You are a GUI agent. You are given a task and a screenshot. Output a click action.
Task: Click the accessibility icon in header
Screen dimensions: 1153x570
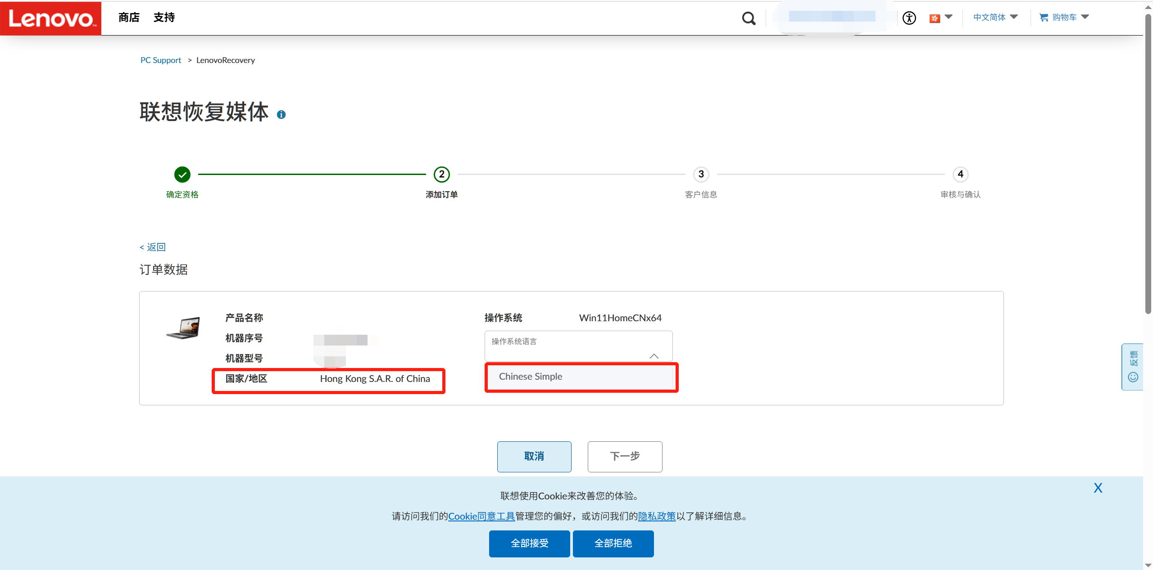pyautogui.click(x=909, y=18)
